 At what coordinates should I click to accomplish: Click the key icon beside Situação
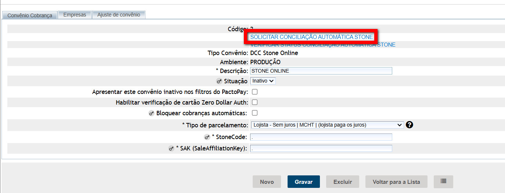(x=219, y=81)
